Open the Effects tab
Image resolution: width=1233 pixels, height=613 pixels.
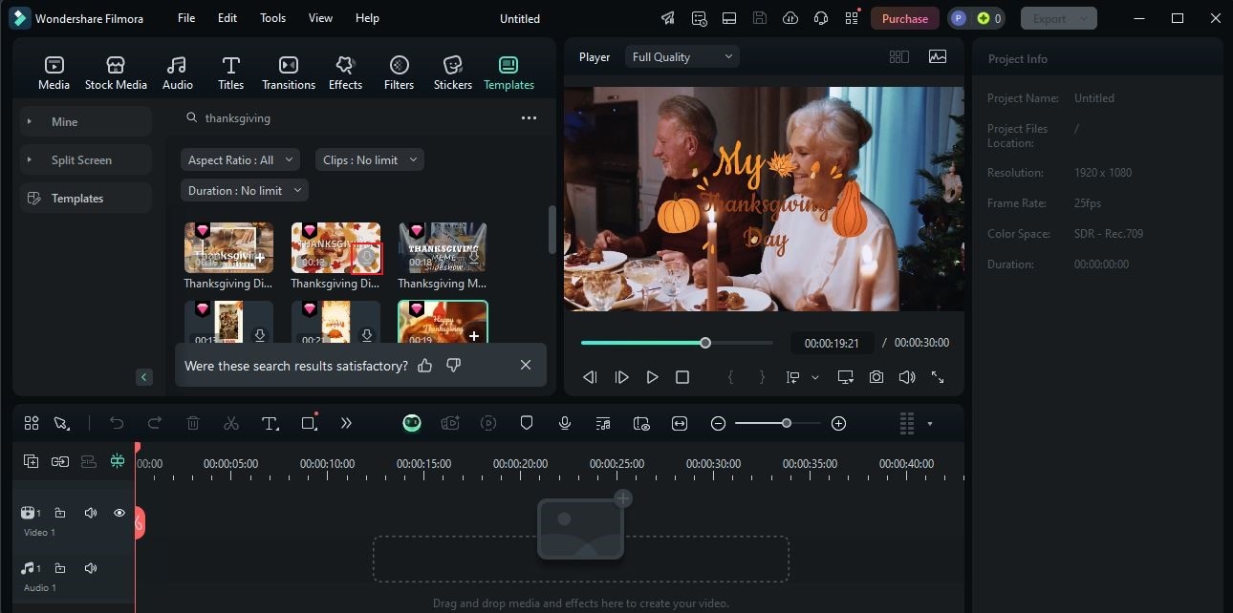(345, 73)
